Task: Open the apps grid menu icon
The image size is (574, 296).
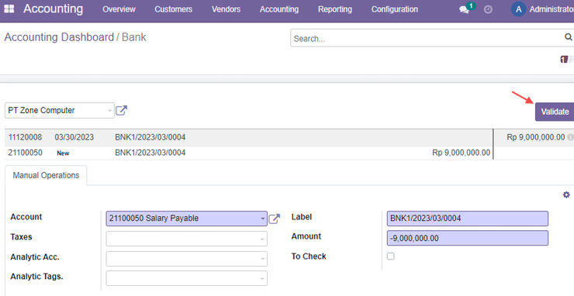Action: coord(9,9)
